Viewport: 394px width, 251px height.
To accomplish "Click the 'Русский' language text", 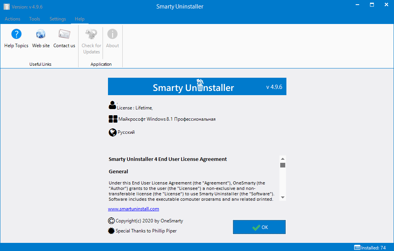I will pos(126,132).
